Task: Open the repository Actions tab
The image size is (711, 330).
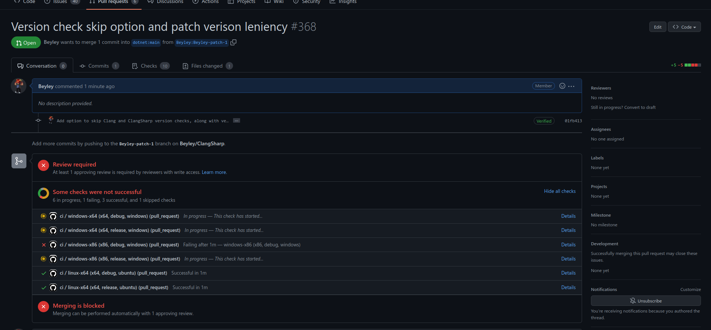Action: coord(206,2)
